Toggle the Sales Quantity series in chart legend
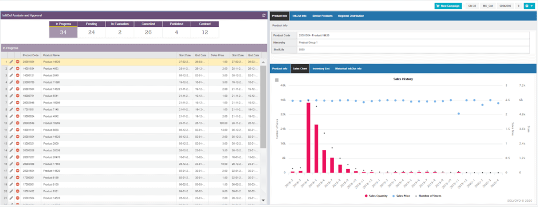Image resolution: width=538 pixels, height=207 pixels. [377, 195]
